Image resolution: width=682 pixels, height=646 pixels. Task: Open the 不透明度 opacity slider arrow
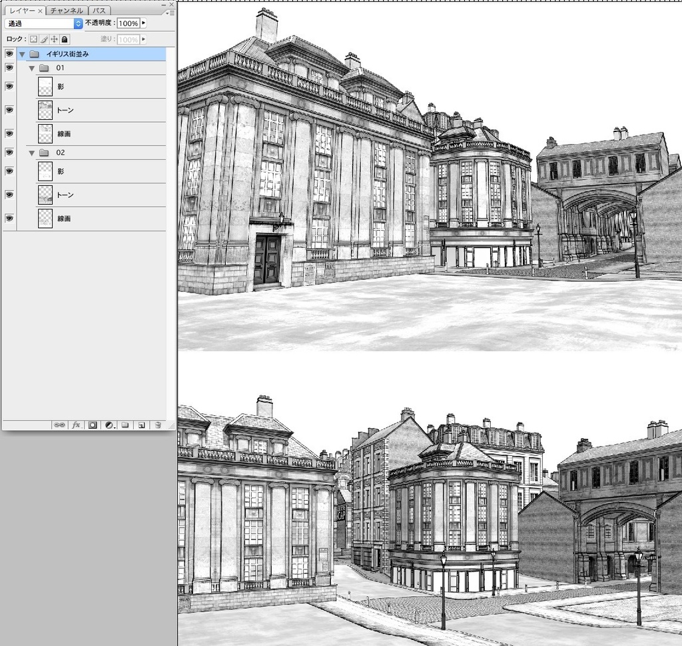click(x=144, y=23)
